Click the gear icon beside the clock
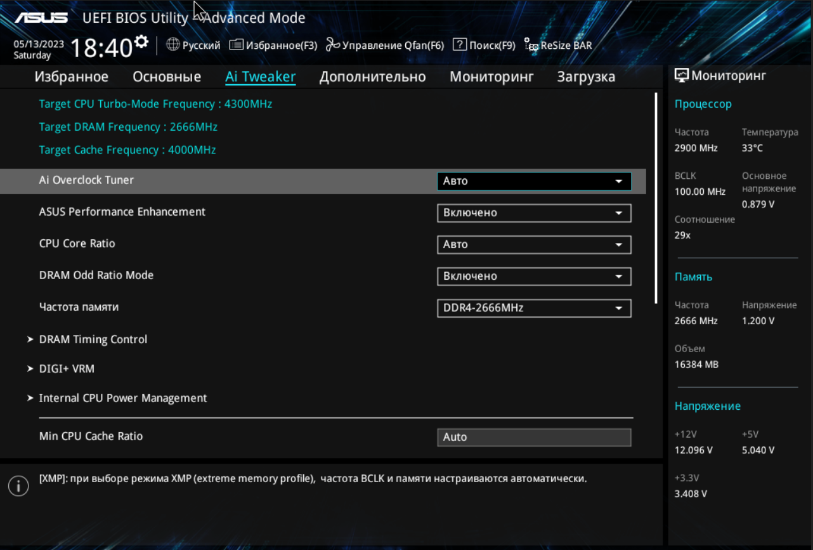 pyautogui.click(x=141, y=42)
